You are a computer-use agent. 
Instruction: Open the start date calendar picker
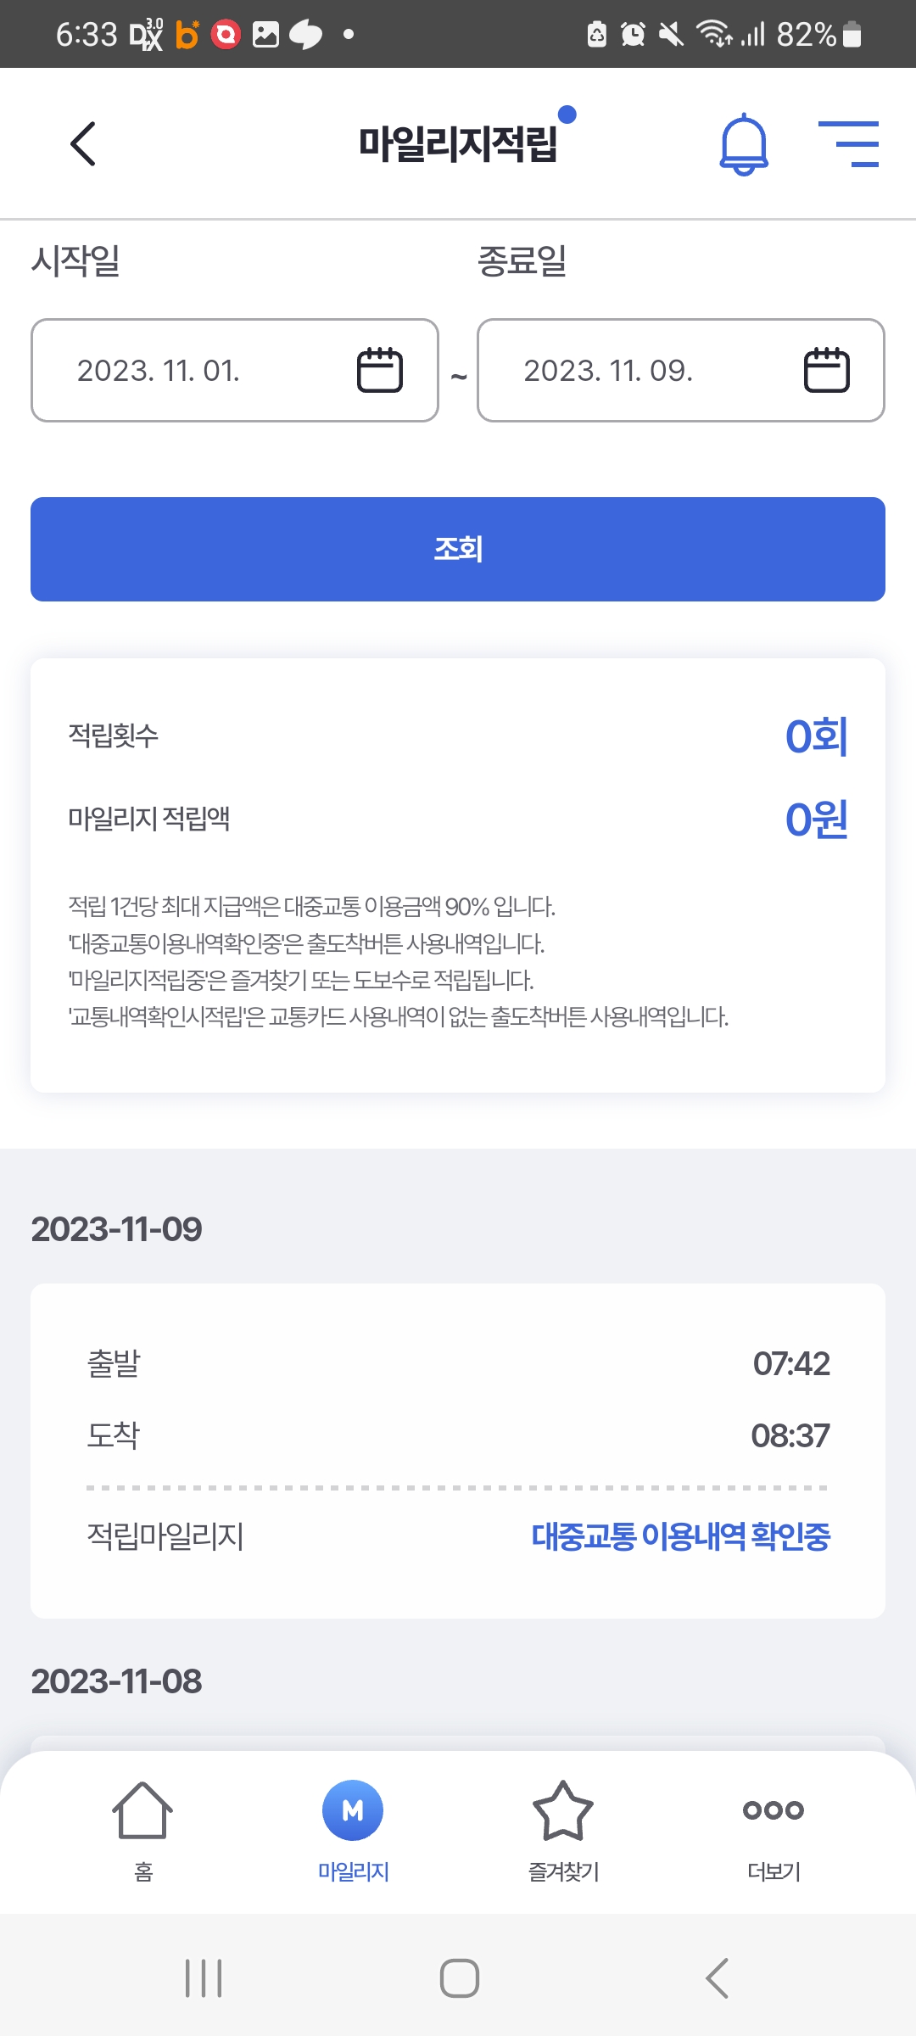379,371
